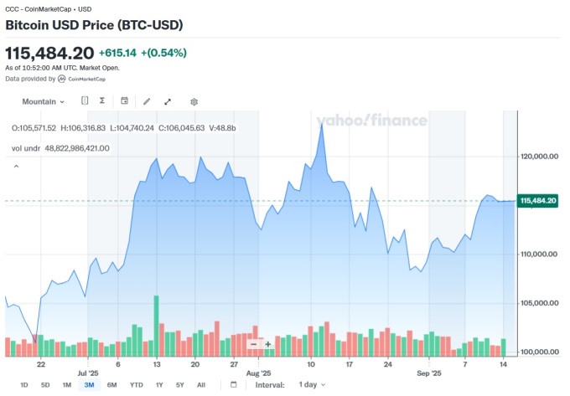This screenshot has height=396, width=570.
Task: Open the Mountain chart type dropdown
Action: [43, 101]
